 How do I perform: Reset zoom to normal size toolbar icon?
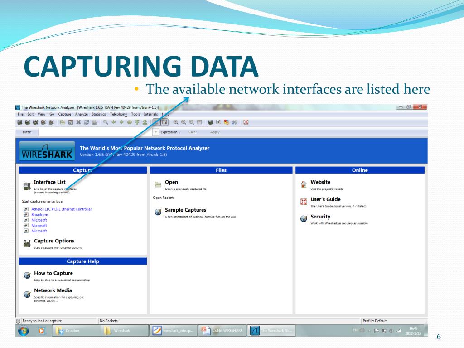192,122
